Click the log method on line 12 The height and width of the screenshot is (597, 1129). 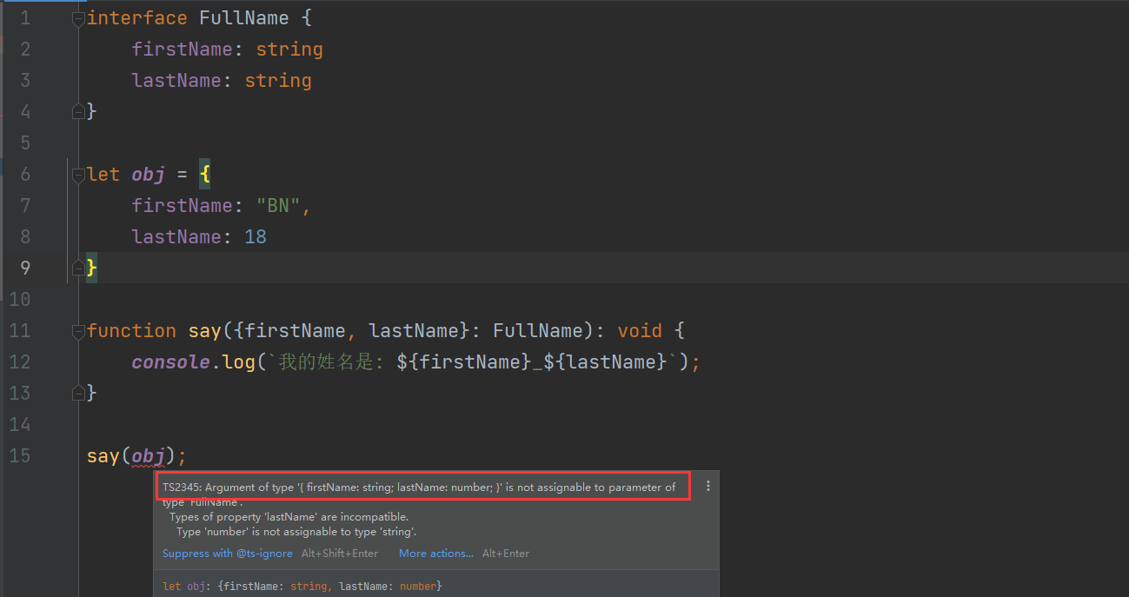click(239, 362)
